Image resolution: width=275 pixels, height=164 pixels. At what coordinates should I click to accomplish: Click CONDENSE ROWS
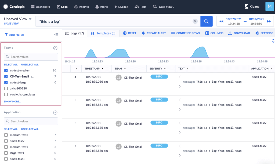click(x=185, y=33)
